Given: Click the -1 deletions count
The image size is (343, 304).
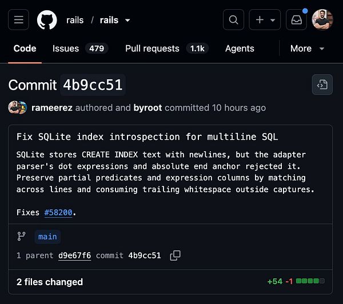Looking at the screenshot, I should coord(289,281).
